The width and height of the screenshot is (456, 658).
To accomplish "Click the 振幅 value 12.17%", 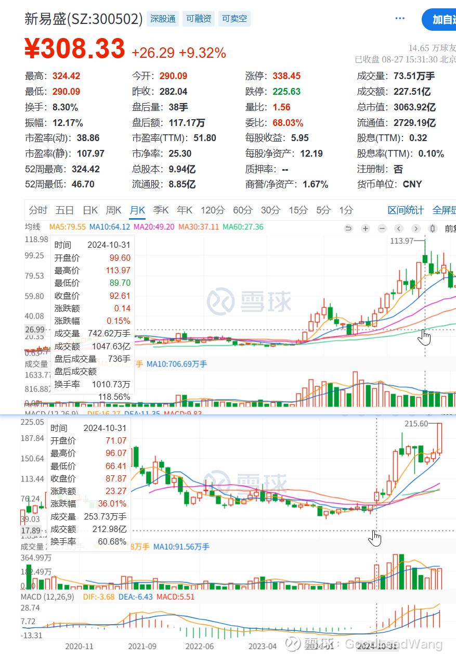I will pos(68,123).
